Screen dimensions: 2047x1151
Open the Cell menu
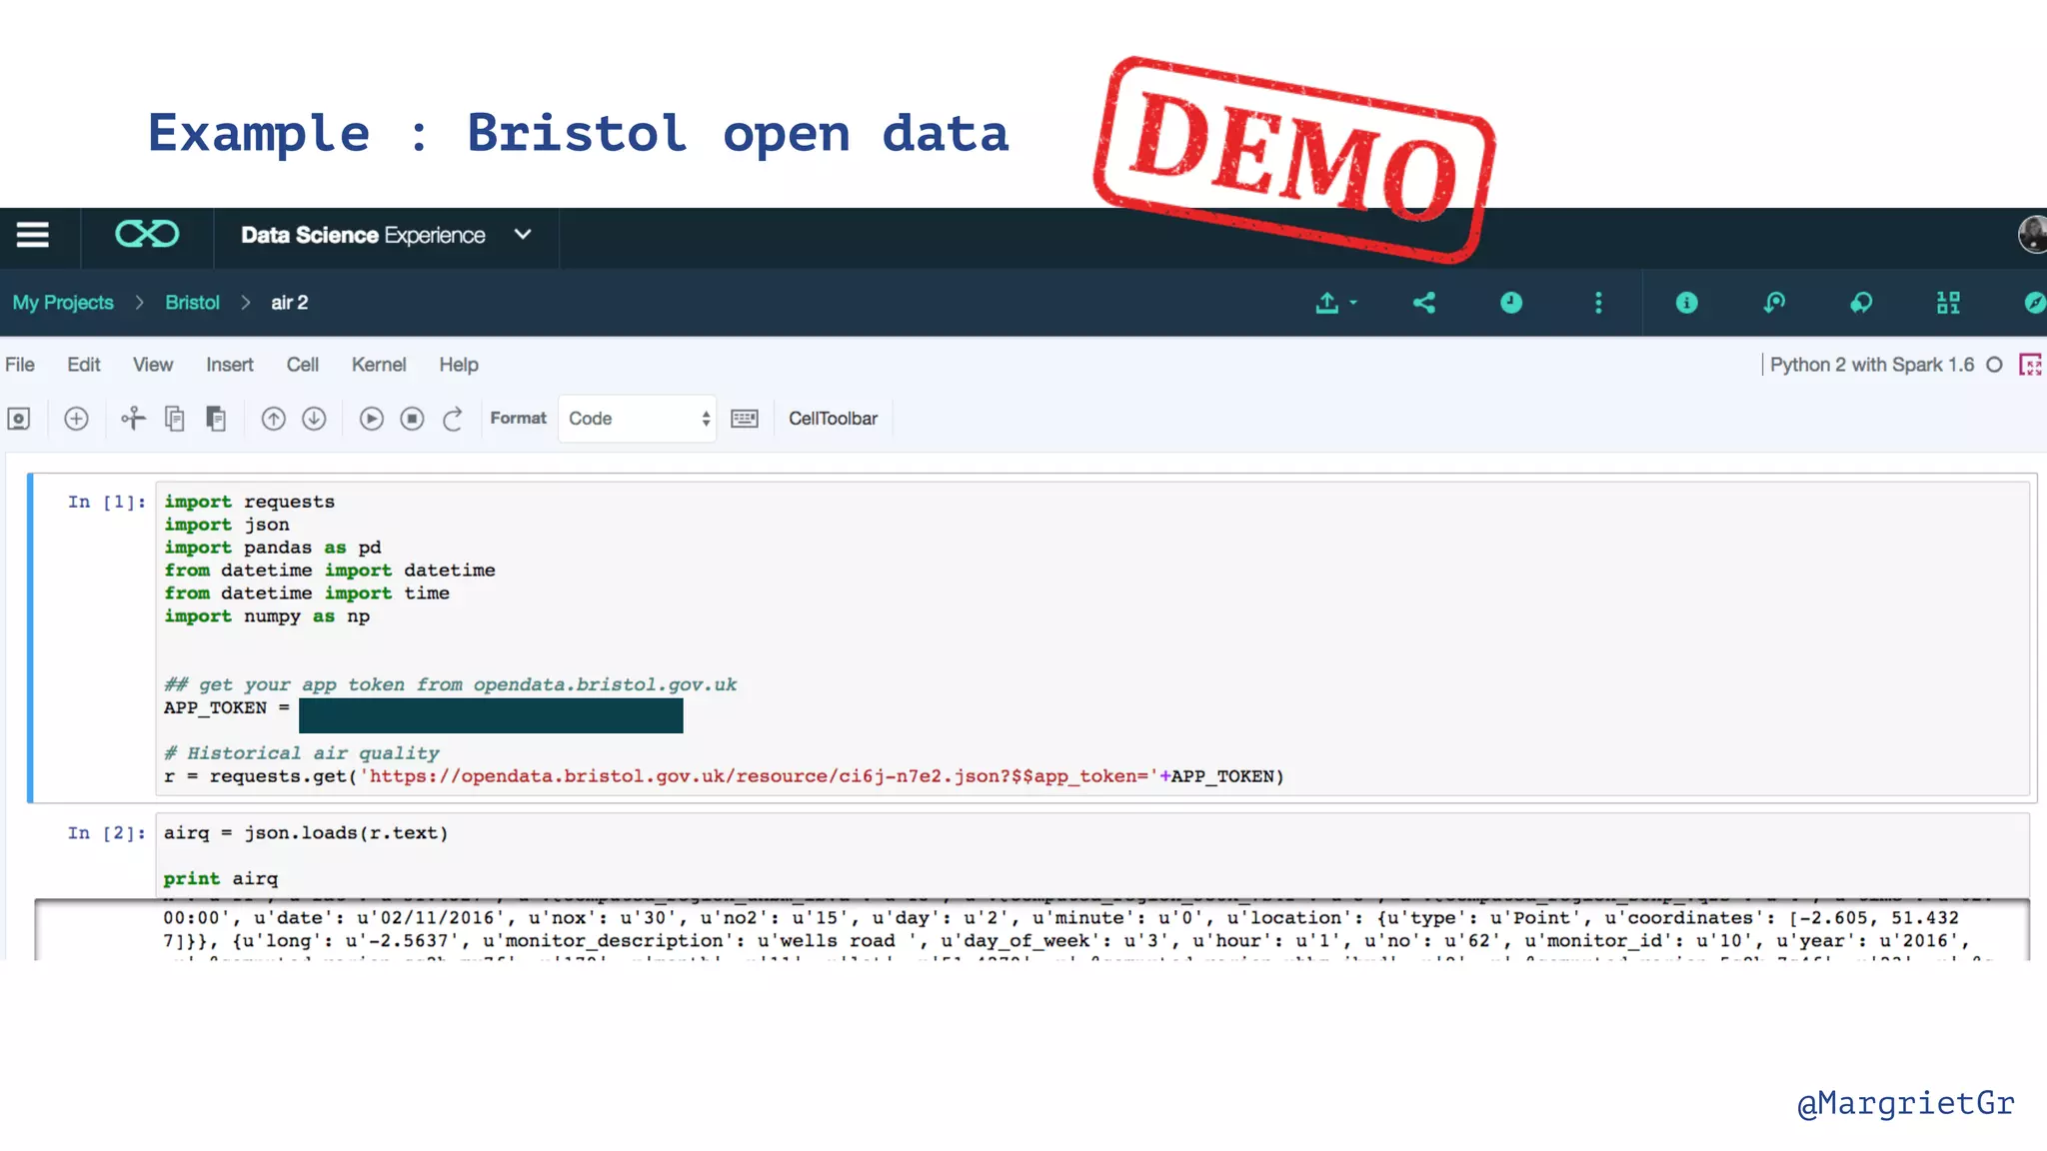click(303, 365)
